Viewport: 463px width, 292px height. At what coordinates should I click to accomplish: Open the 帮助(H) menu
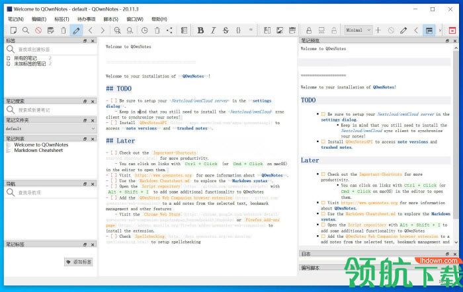click(x=159, y=19)
